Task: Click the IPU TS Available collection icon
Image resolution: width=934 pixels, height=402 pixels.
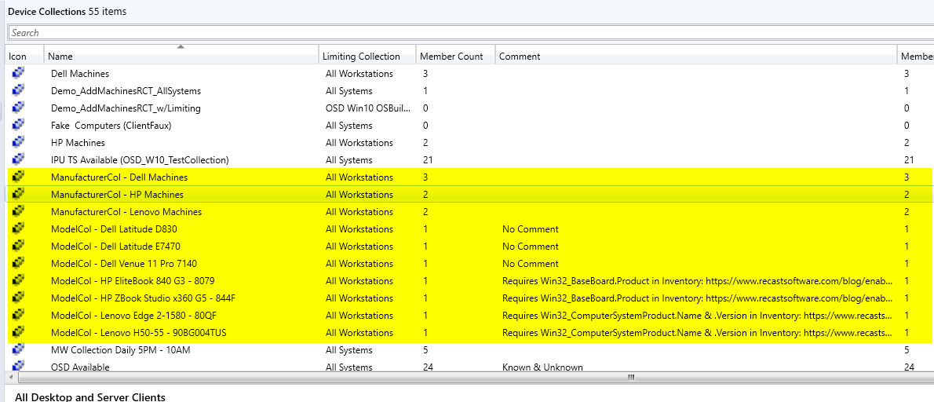Action: (18, 159)
